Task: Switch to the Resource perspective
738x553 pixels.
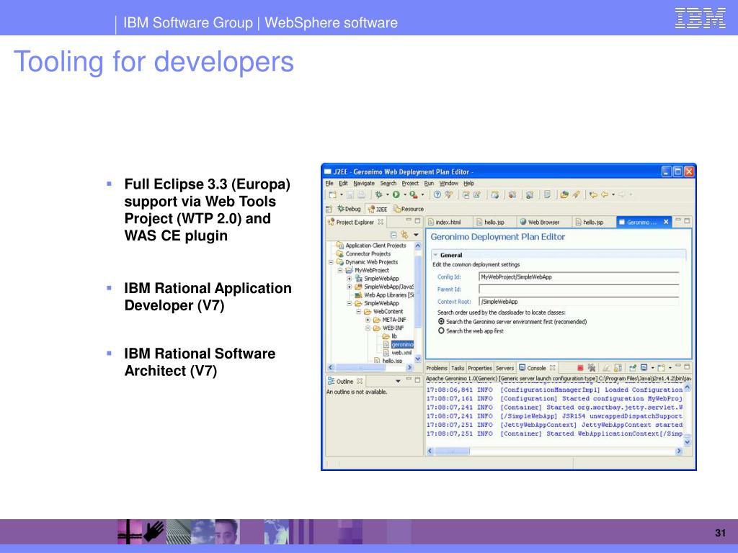Action: 409,209
